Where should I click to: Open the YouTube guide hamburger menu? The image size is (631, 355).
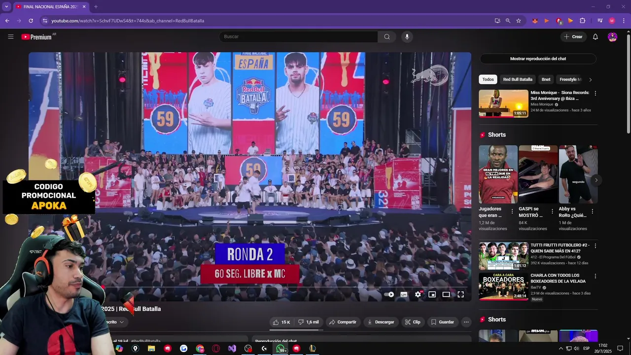(11, 36)
